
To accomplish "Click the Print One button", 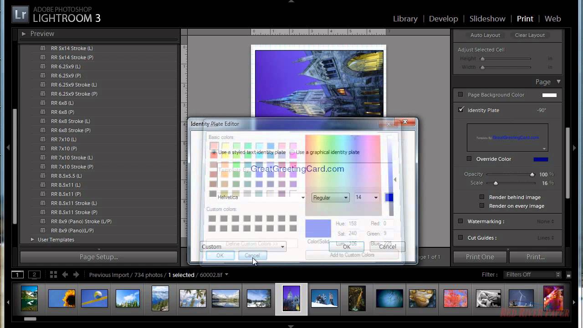I will (x=480, y=257).
